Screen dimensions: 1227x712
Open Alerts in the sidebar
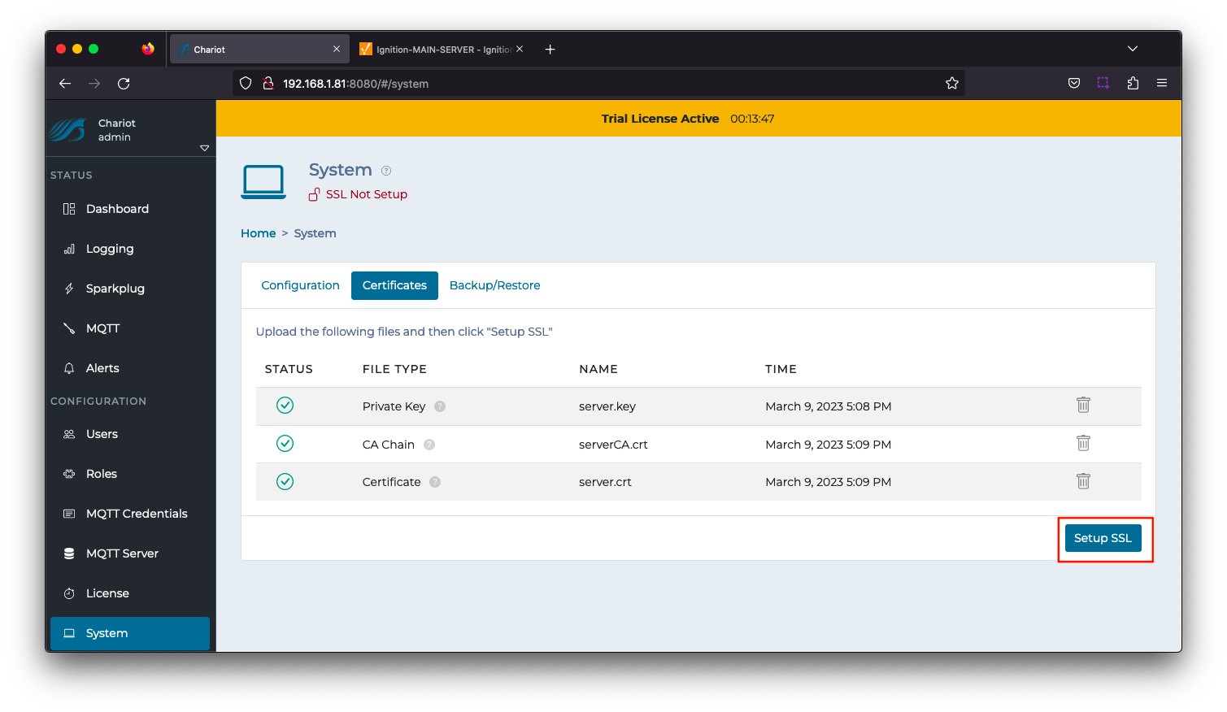tap(130, 368)
